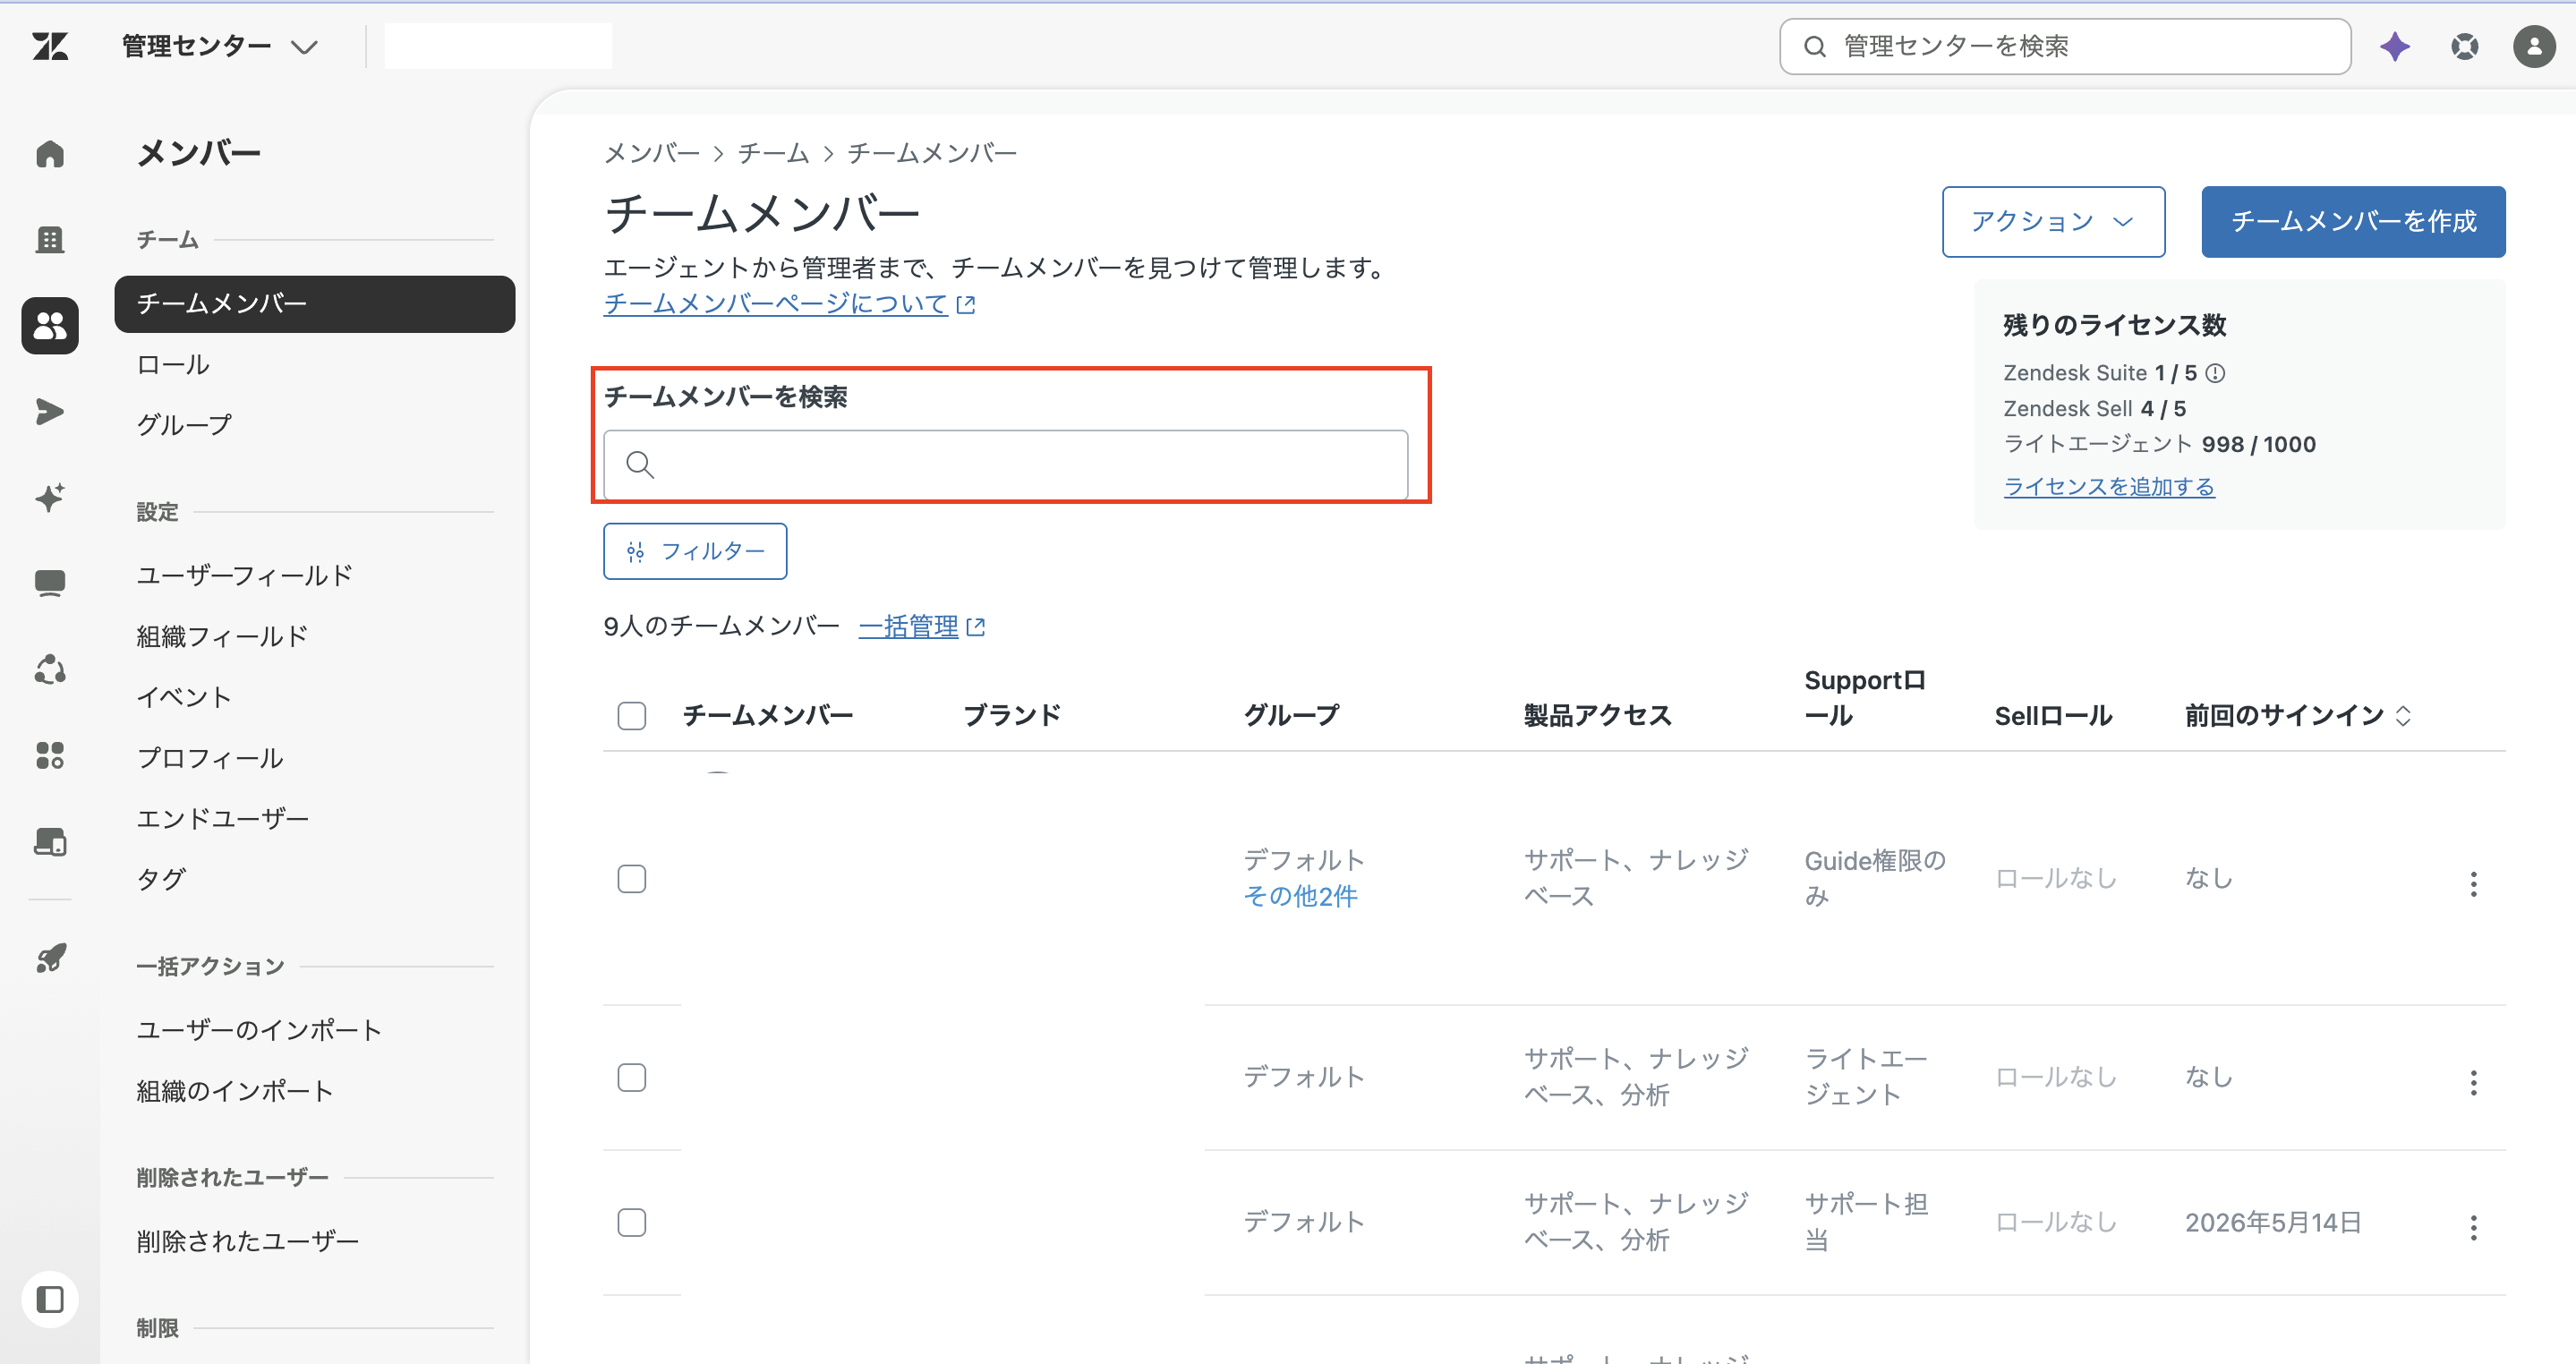Collapse the navigation panel with the bottom-left icon
This screenshot has width=2576, height=1364.
coord(50,1299)
